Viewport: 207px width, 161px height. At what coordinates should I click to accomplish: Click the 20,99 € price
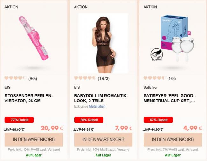click(x=52, y=128)
